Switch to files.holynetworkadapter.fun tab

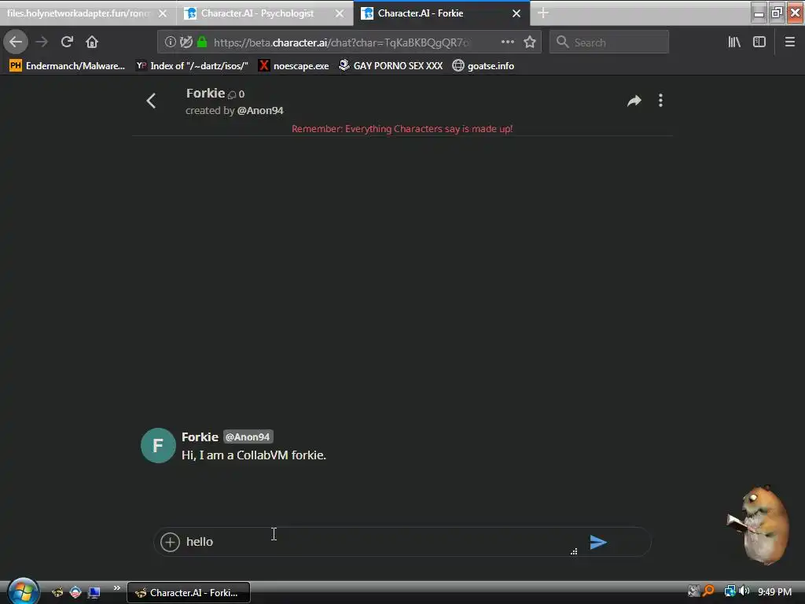(x=77, y=13)
